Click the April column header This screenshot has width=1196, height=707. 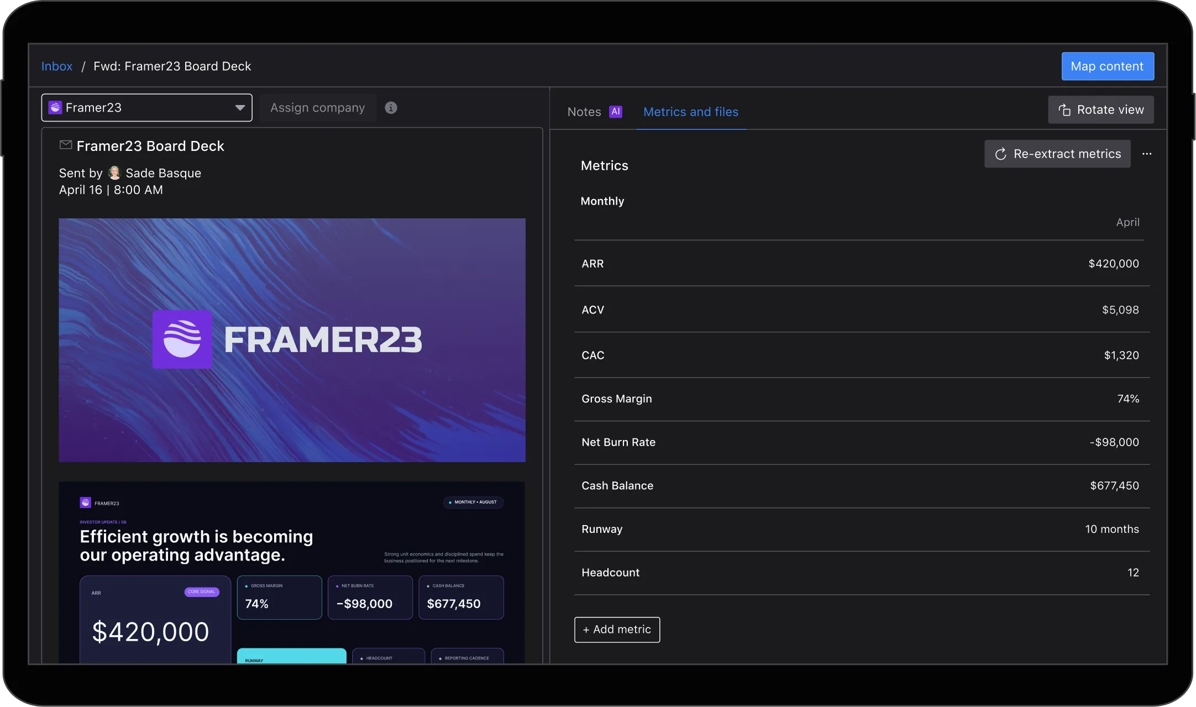click(x=1127, y=222)
